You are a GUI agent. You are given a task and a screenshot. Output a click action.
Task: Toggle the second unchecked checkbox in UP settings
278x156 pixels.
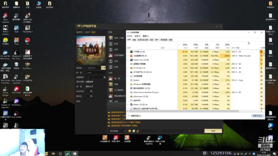(x=88, y=96)
